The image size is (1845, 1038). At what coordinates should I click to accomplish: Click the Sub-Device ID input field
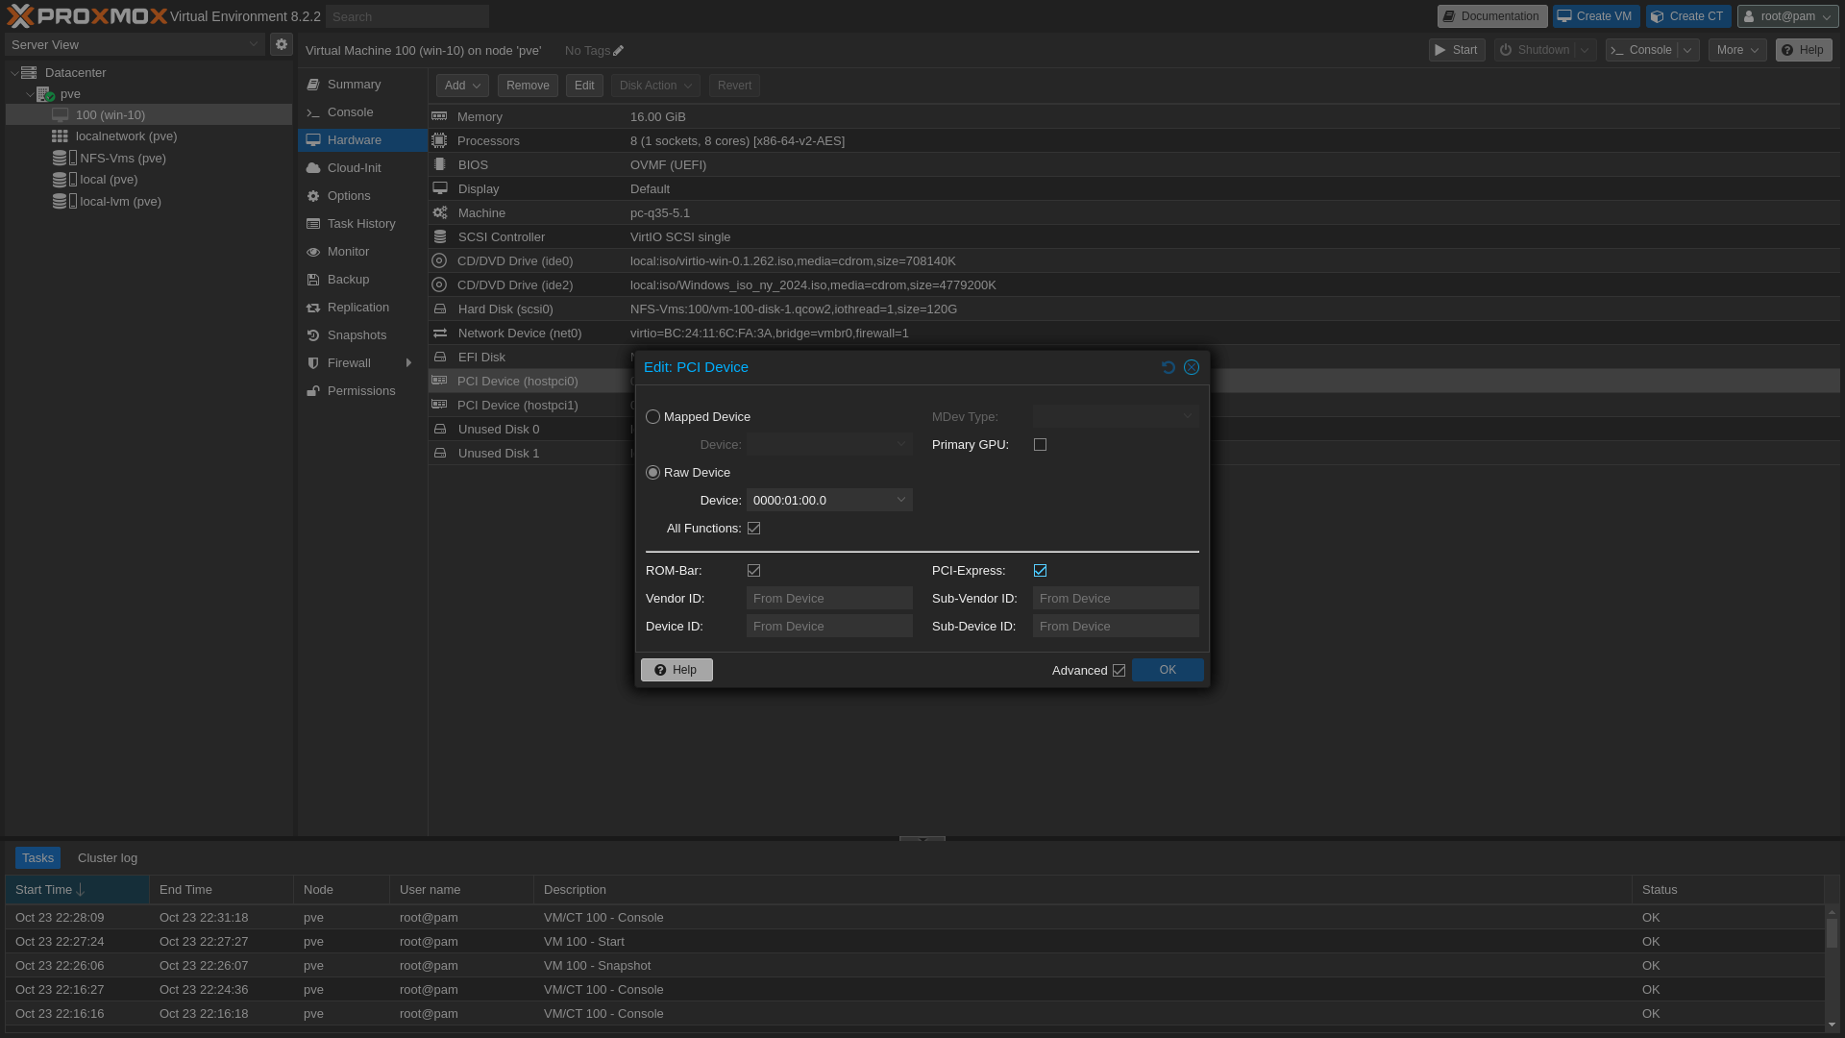click(x=1116, y=626)
